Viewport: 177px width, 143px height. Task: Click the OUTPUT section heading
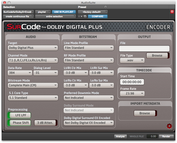click(144, 37)
